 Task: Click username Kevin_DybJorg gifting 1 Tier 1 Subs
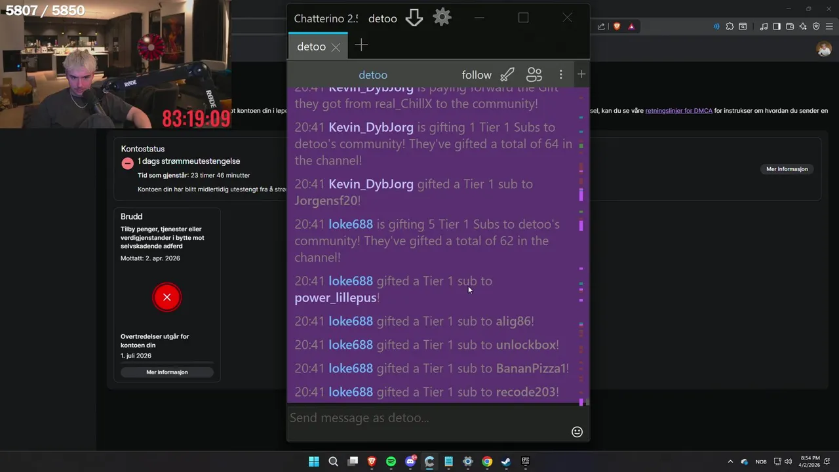371,127
